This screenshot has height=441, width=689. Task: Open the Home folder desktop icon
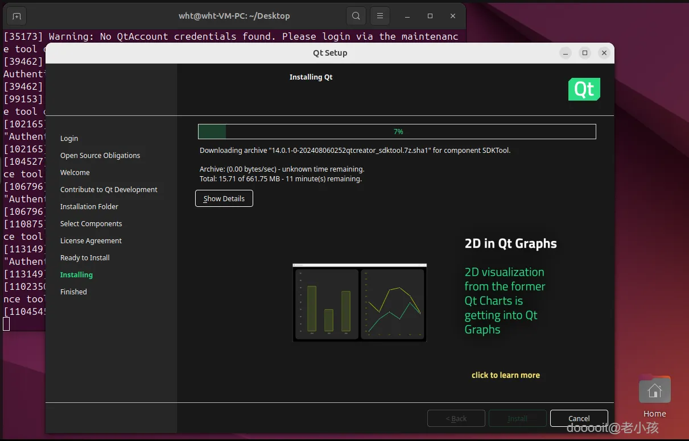[654, 396]
